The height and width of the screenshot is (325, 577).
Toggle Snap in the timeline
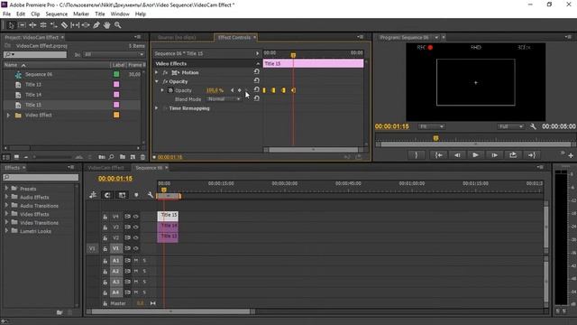(x=107, y=195)
